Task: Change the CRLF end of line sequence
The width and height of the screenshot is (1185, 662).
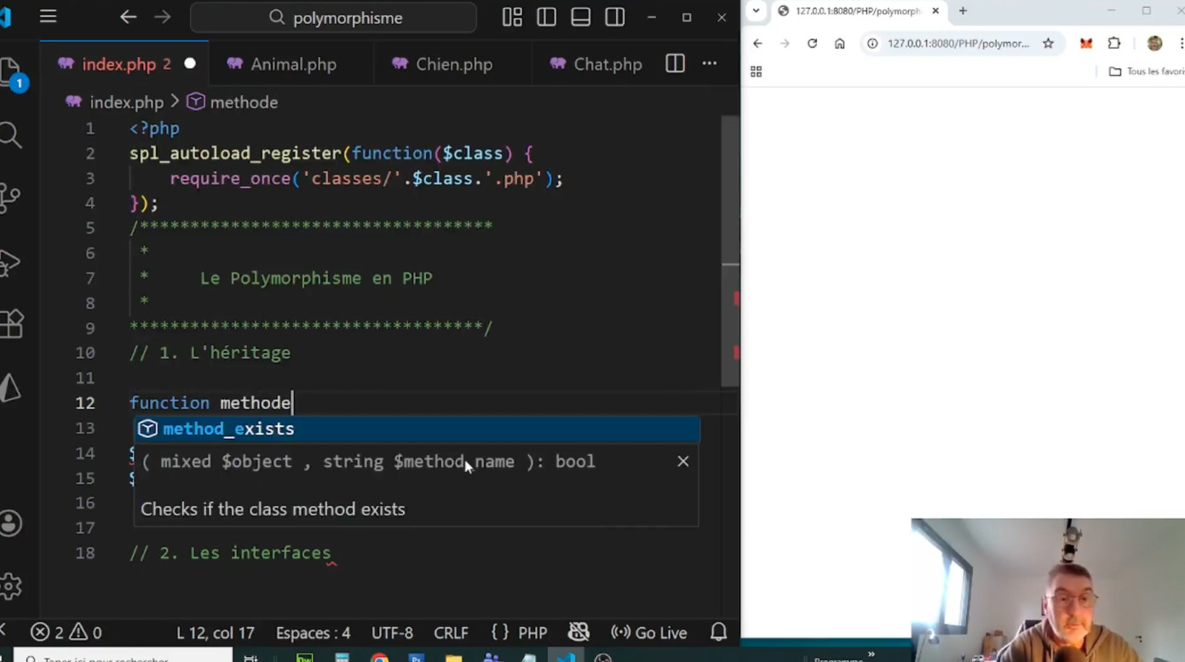Action: coord(451,632)
